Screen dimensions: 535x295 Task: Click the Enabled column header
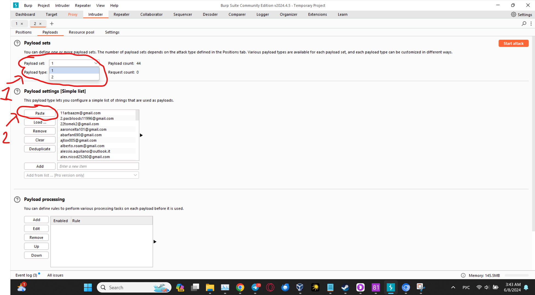click(60, 221)
